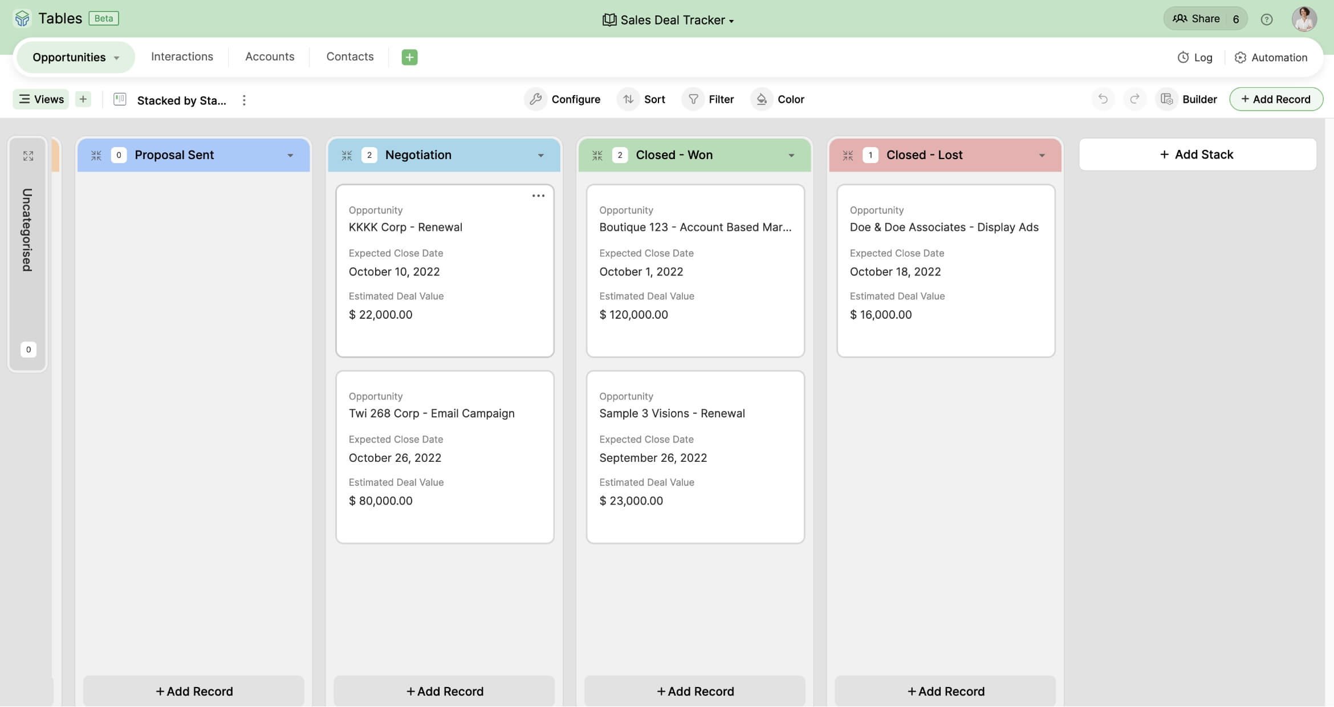This screenshot has width=1334, height=707.
Task: Open view options vertical dots menu
Action: coord(244,100)
